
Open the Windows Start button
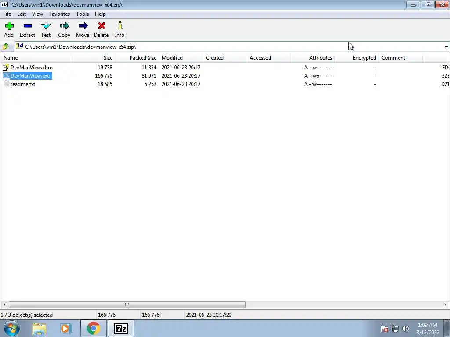(12, 328)
